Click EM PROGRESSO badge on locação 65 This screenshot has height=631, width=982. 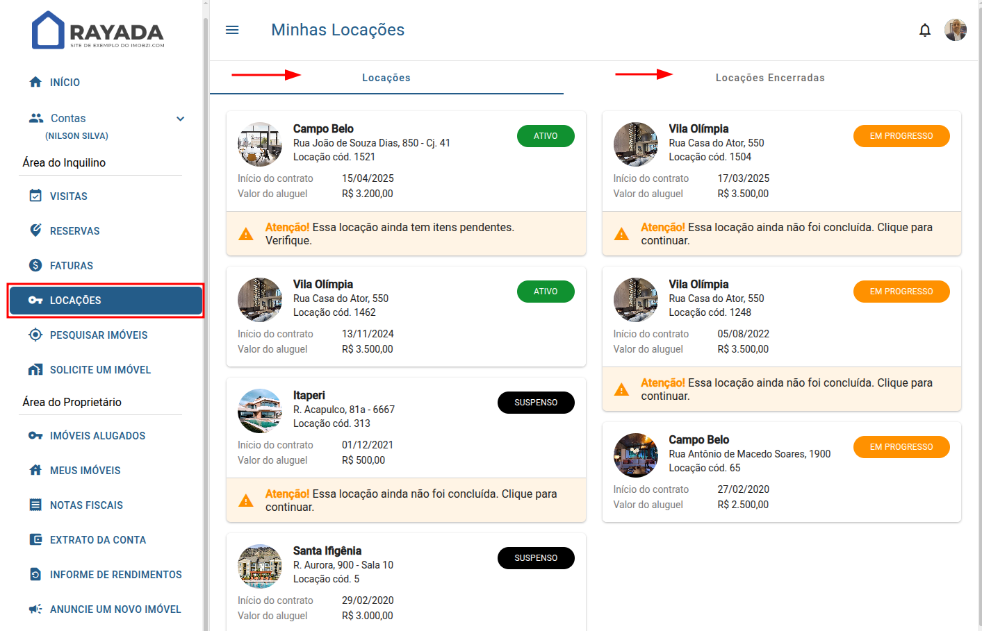(x=901, y=447)
